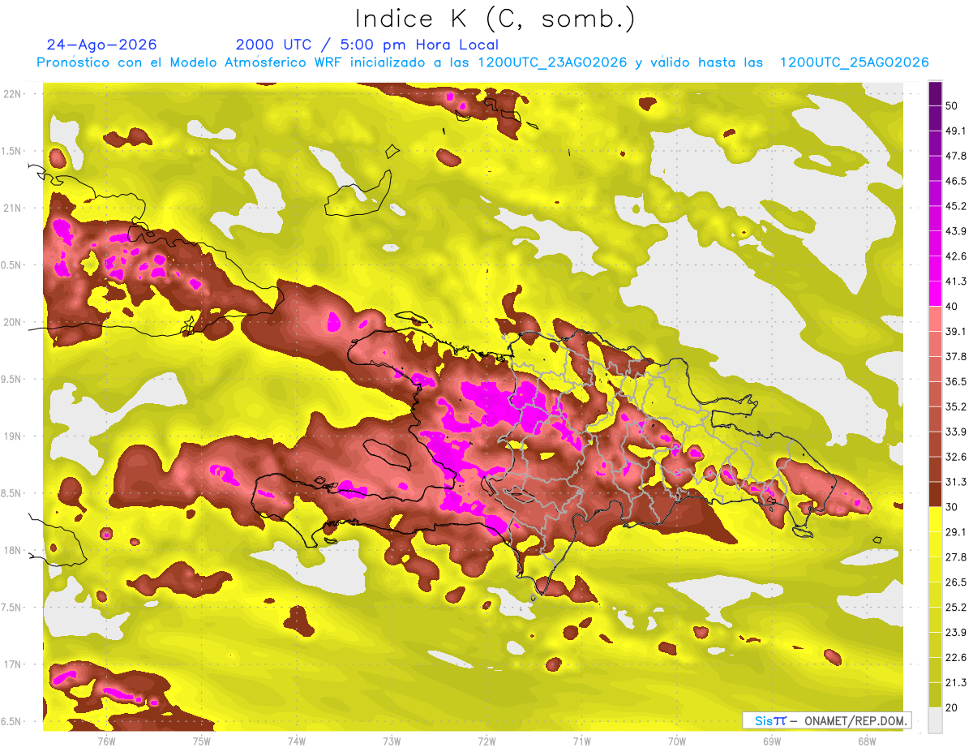Select the '24-Ago-2026' date label

click(102, 45)
